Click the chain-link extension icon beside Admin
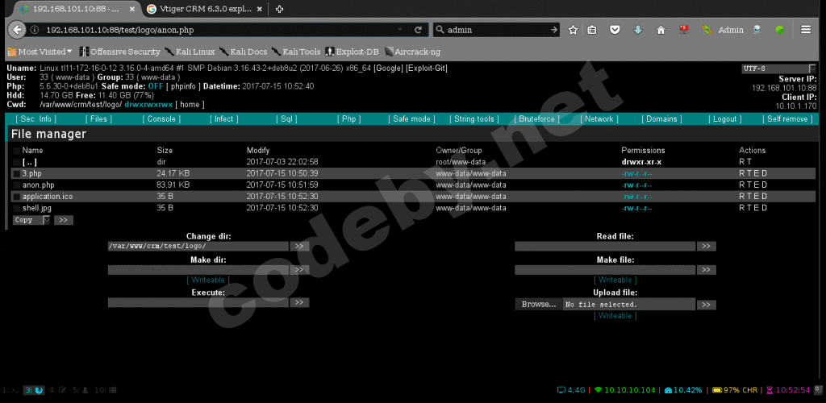Screen dimensions: 826x403 707,30
